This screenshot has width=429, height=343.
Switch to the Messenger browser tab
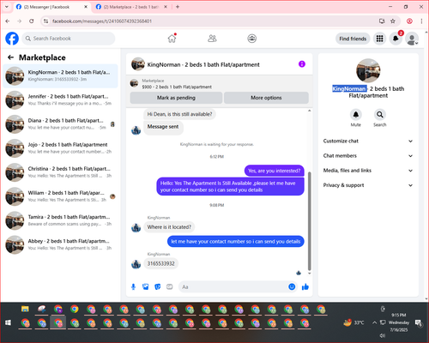[52, 7]
